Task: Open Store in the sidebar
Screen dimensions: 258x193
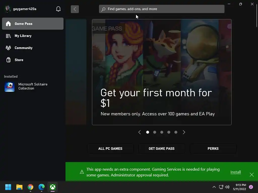Action: 33,60
